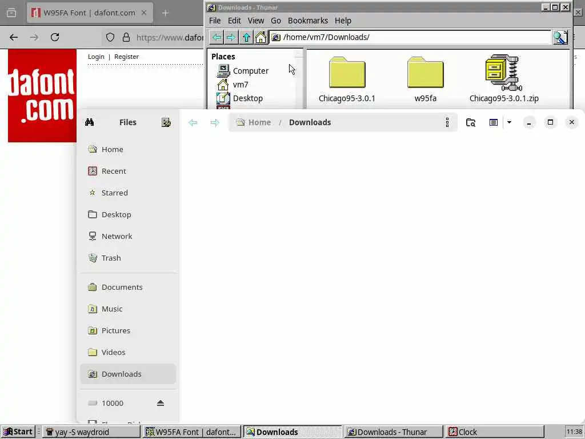Viewport: 585px width, 439px height.
Task: Click the Thunar back arrow button
Action: [x=217, y=37]
